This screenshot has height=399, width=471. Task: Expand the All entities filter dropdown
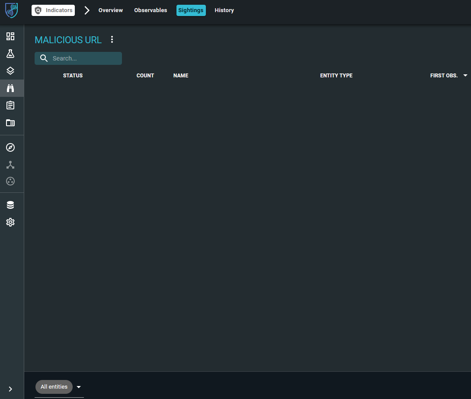(78, 387)
